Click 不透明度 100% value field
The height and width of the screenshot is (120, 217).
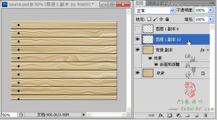[201, 10]
